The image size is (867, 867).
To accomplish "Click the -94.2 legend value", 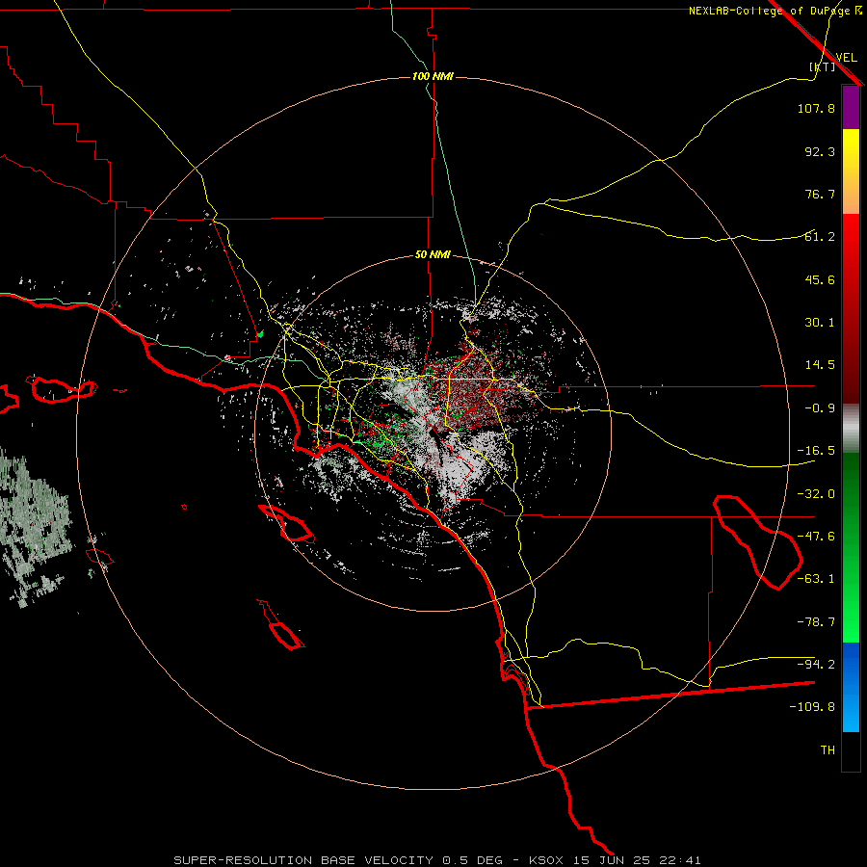I will (816, 665).
